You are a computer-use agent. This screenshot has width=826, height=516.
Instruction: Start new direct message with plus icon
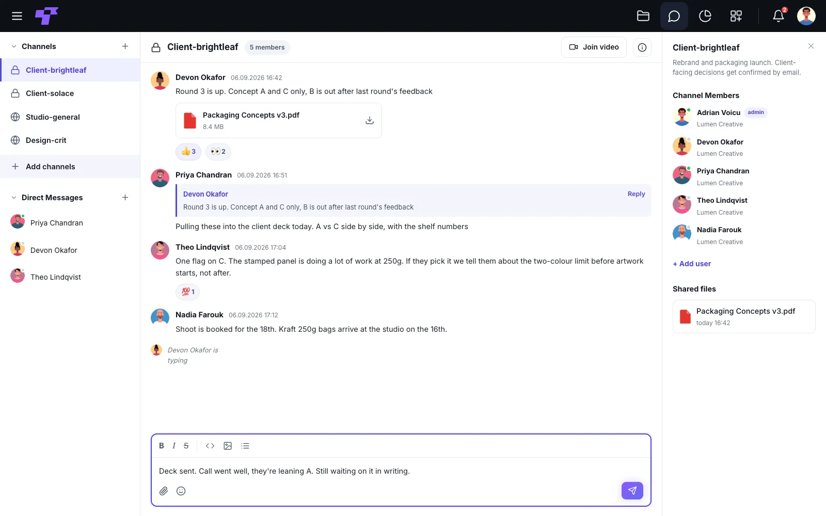click(125, 198)
